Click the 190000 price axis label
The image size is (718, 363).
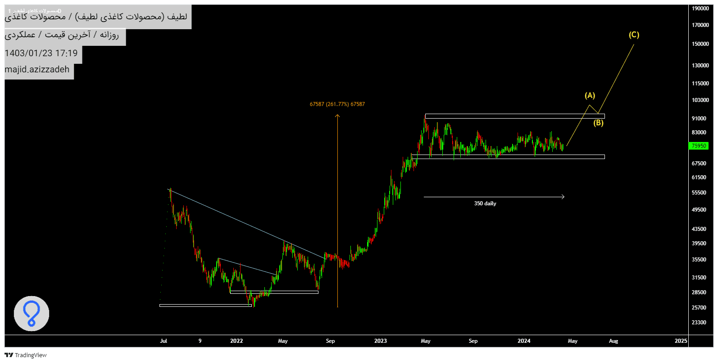[x=700, y=9]
